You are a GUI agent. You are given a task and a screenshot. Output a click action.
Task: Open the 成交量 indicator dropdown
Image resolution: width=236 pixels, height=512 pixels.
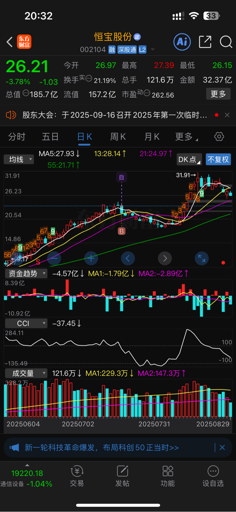coord(26,373)
